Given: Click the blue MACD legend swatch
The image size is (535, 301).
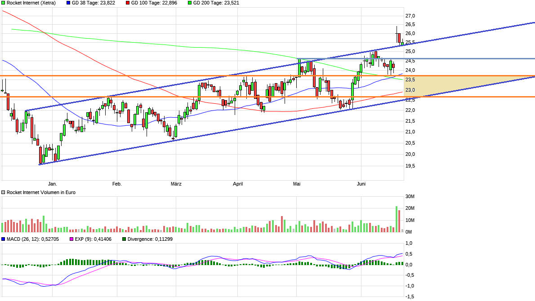Looking at the screenshot, I should point(3,239).
